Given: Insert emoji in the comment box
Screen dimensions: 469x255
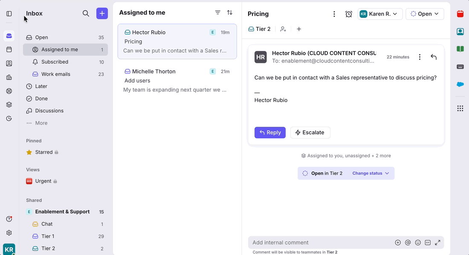Looking at the screenshot, I should (418, 243).
